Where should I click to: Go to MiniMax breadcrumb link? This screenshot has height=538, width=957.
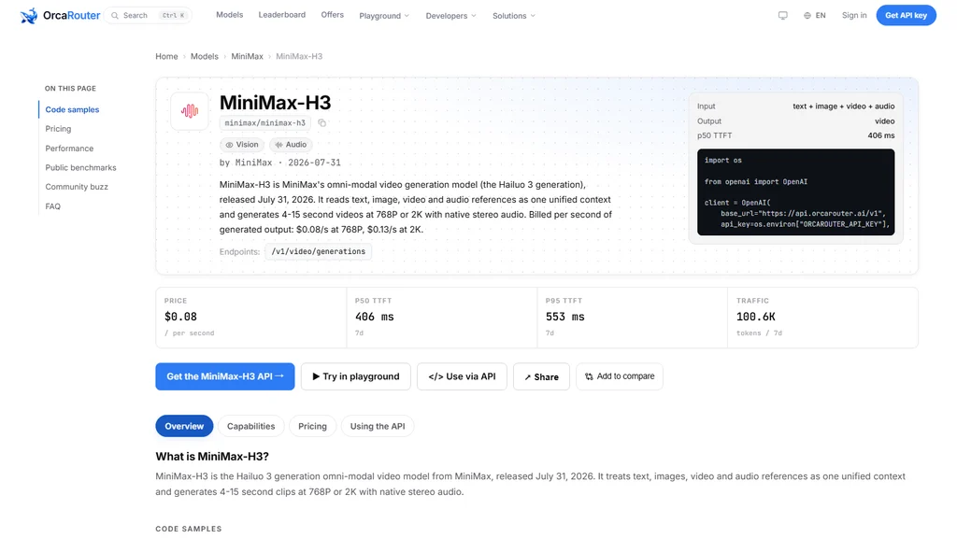pyautogui.click(x=247, y=56)
